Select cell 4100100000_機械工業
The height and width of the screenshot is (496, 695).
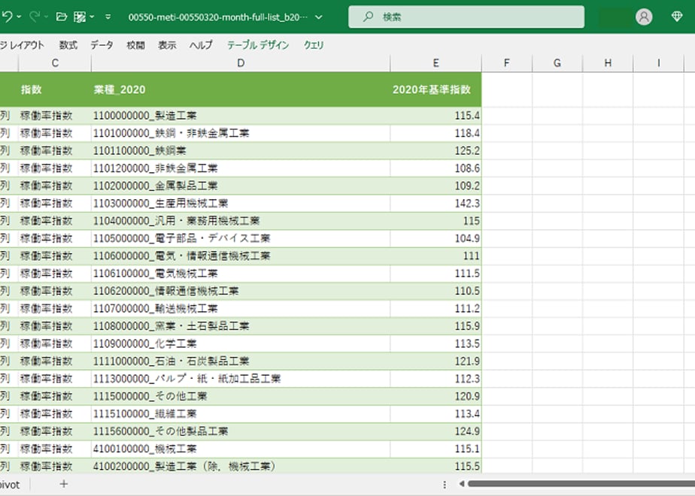click(x=241, y=449)
